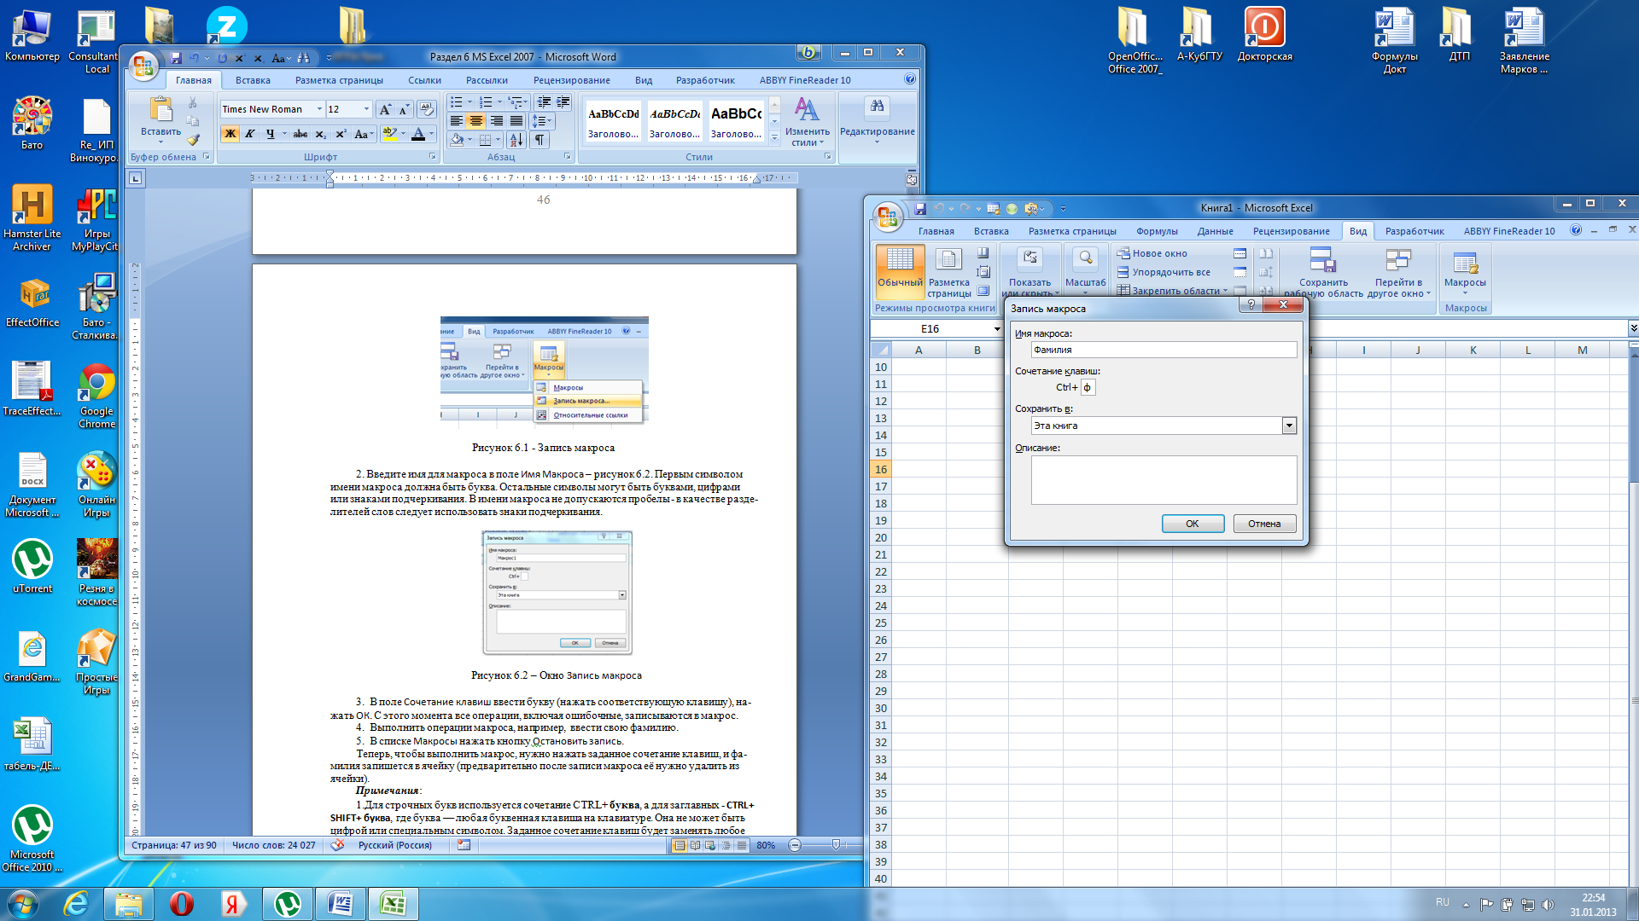Click Grow Font icon in Word ribbon

386,109
